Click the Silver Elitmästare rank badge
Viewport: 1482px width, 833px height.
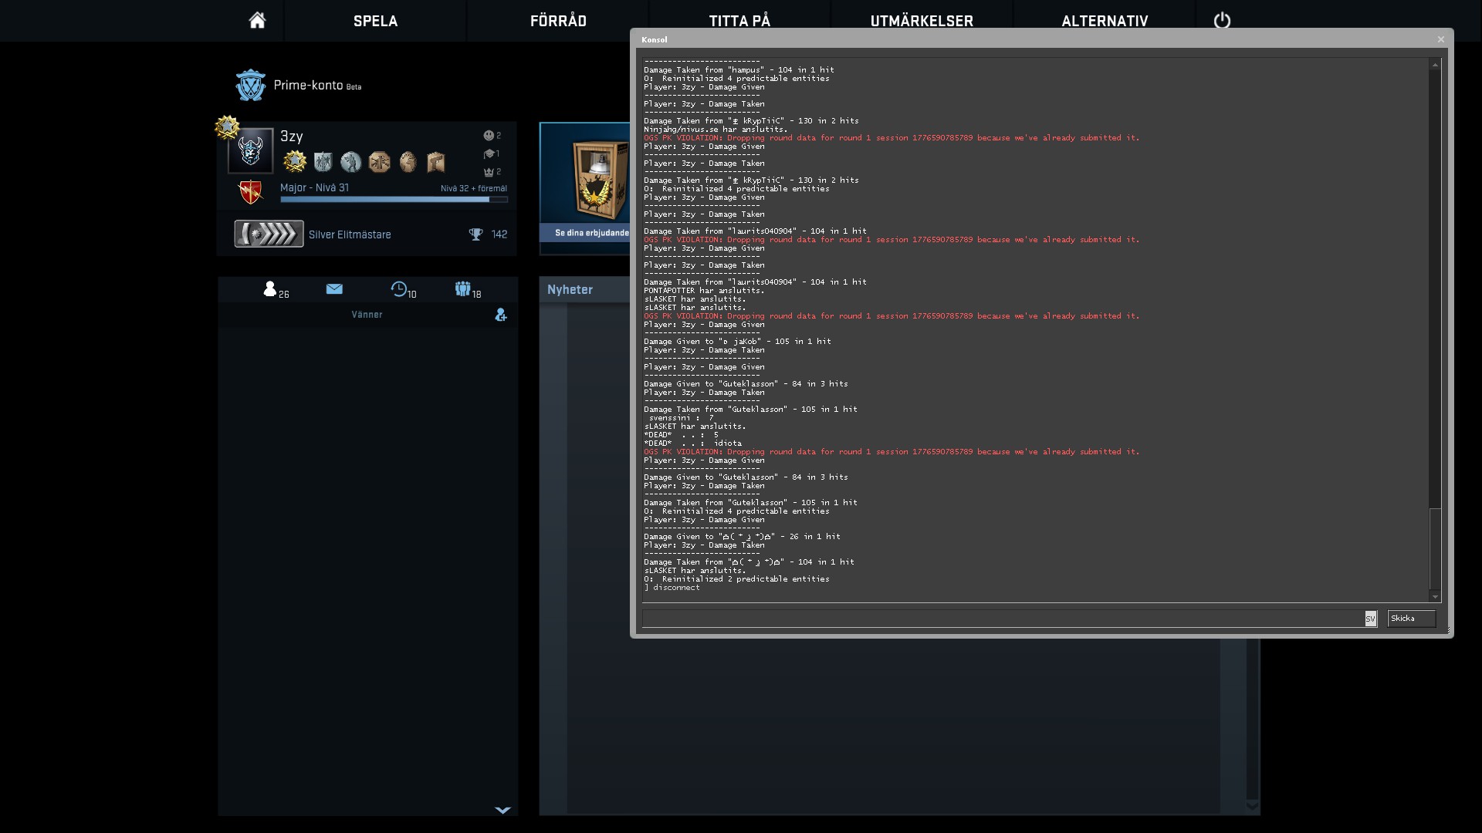(x=269, y=234)
